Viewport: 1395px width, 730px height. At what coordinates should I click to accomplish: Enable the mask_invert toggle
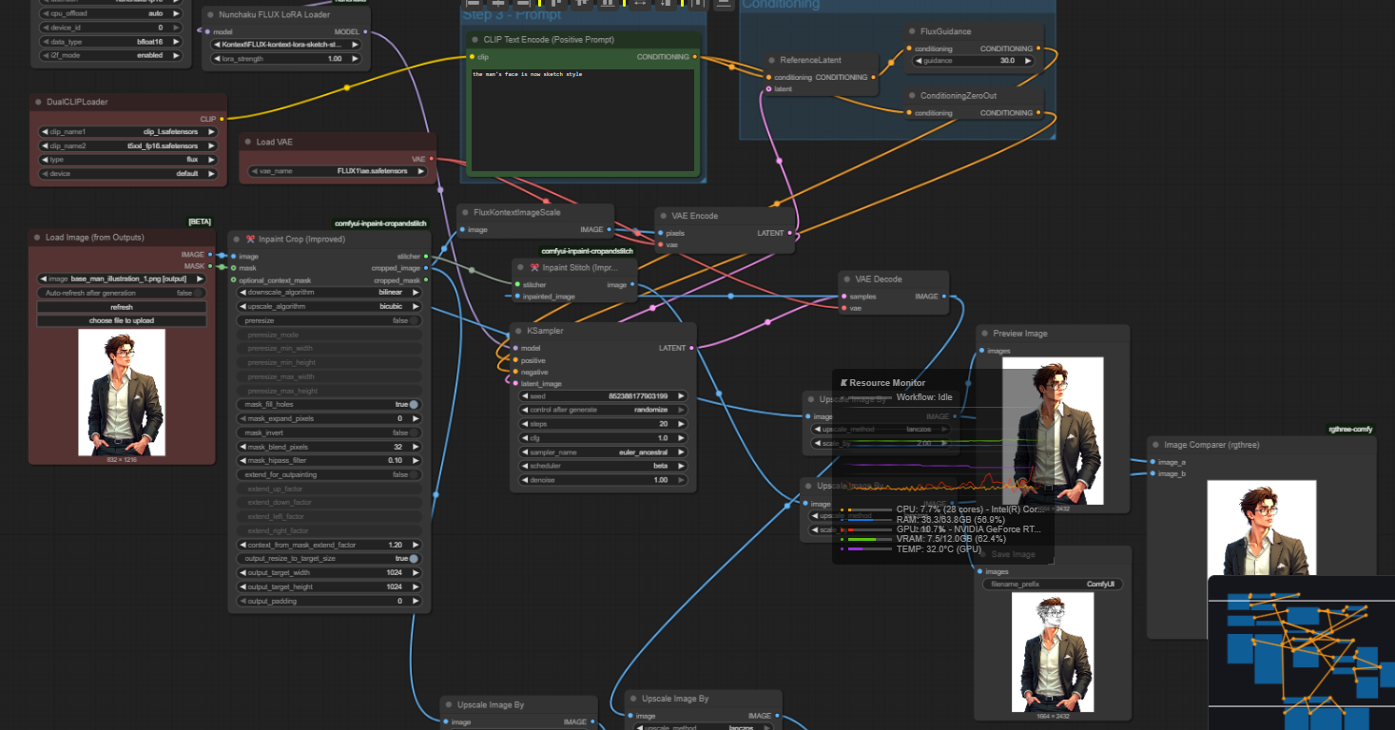[x=414, y=432]
